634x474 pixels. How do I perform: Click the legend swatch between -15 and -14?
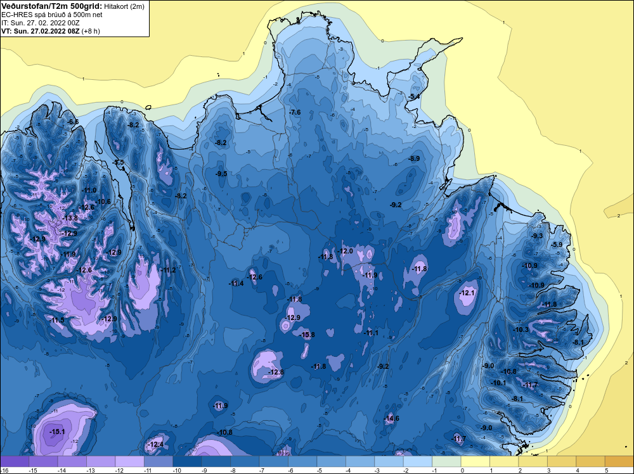[x=44, y=461]
